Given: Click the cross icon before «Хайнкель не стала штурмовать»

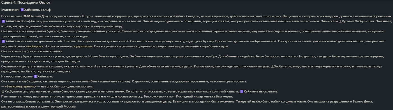Looking at the screenshot, I should click(x=3, y=41).
